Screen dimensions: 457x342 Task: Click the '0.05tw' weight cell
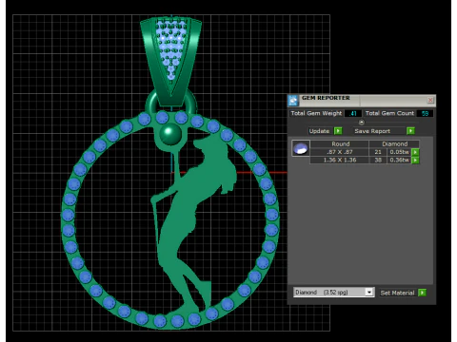click(399, 152)
